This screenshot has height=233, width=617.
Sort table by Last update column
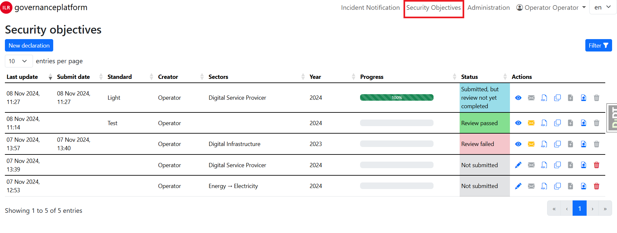pyautogui.click(x=29, y=77)
